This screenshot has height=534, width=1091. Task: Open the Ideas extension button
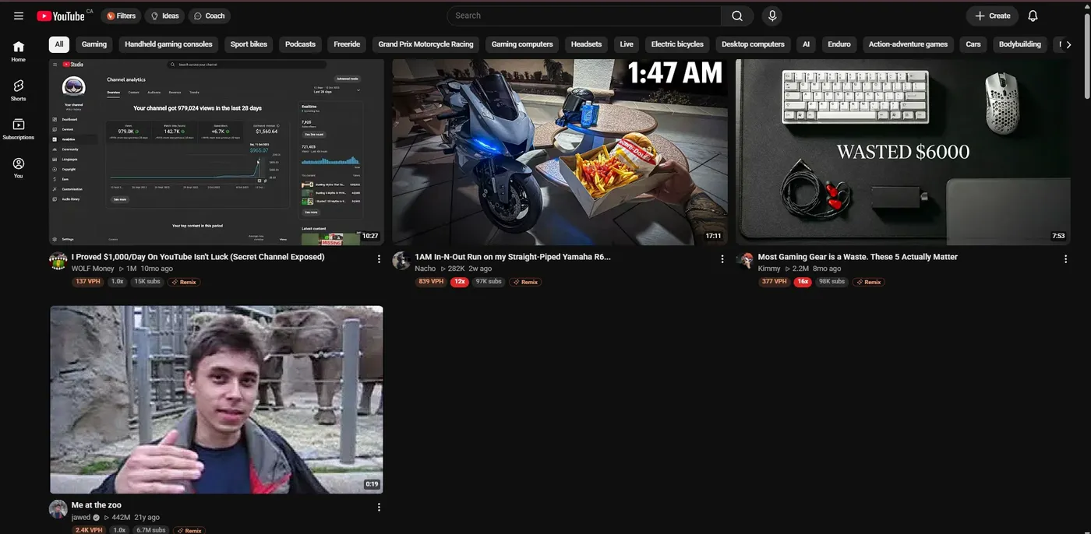tap(164, 16)
